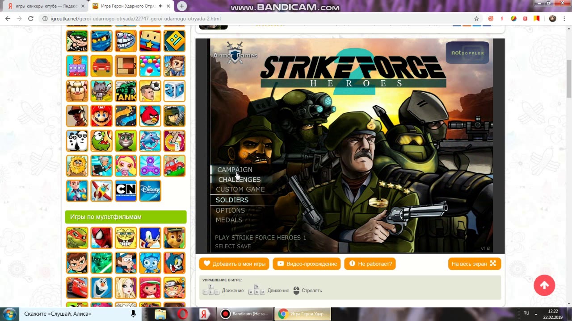Open the Ninja Turtles game icon
The width and height of the screenshot is (572, 321).
tap(77, 238)
